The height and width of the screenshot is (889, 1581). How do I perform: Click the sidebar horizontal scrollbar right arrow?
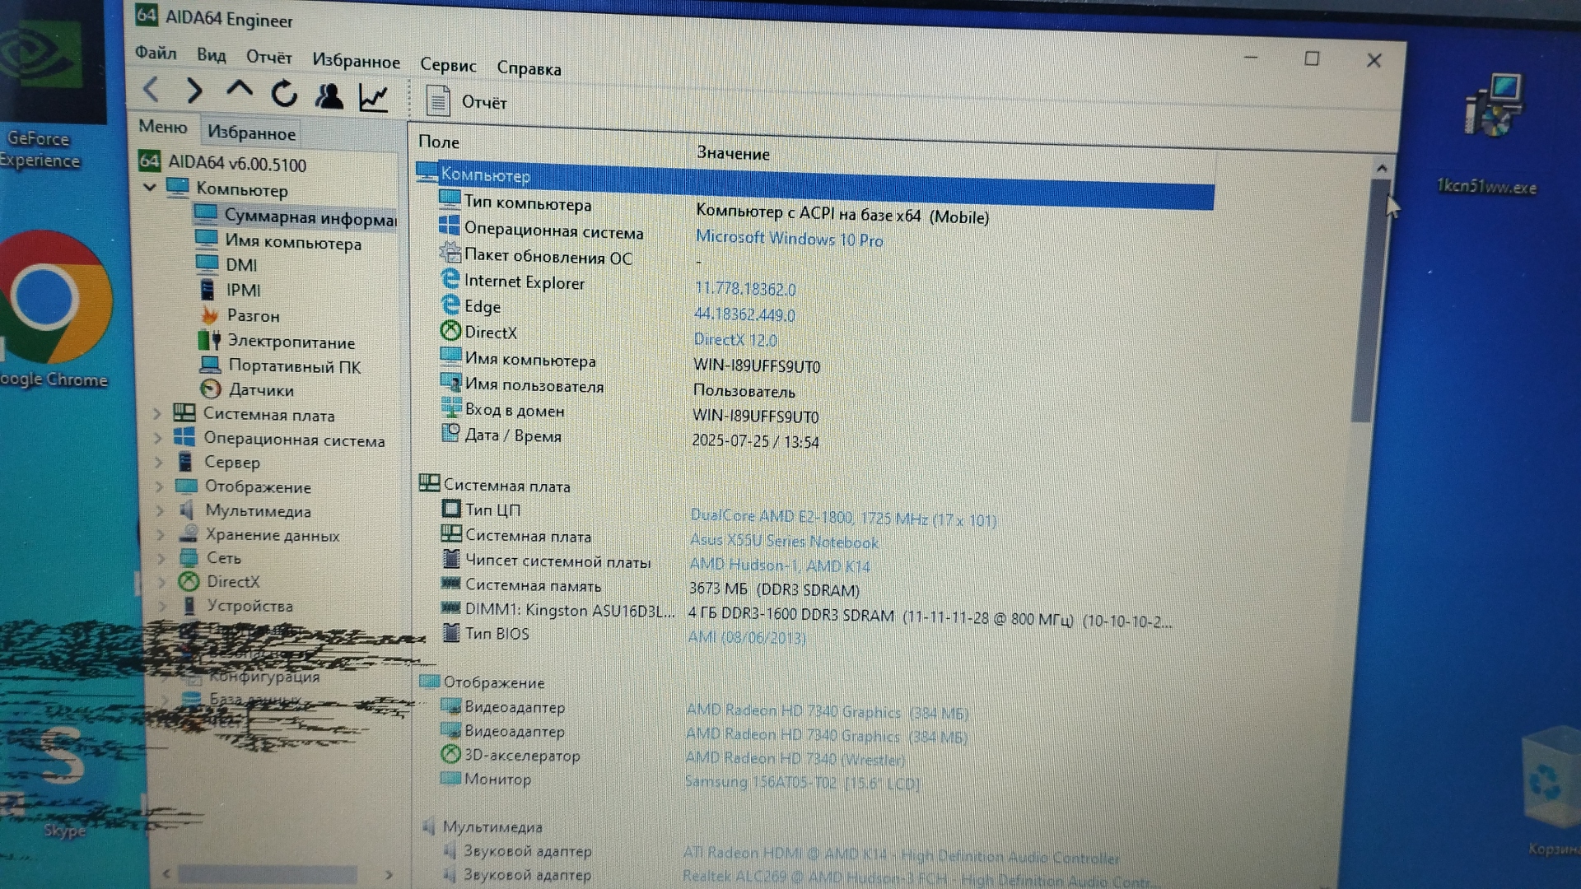click(x=389, y=874)
